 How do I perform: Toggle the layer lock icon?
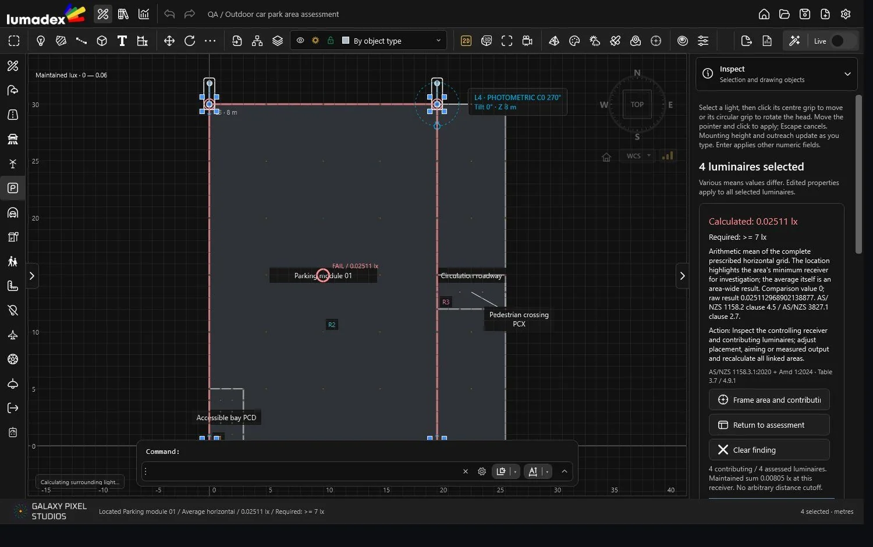pyautogui.click(x=331, y=41)
